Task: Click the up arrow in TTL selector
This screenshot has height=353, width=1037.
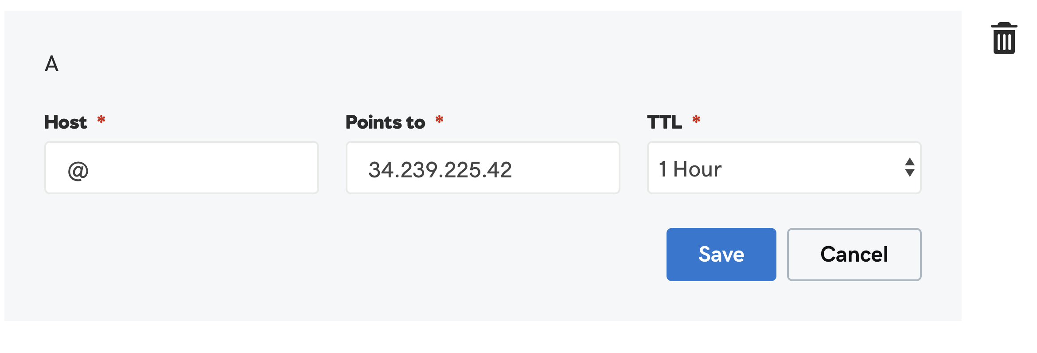Action: tap(910, 161)
